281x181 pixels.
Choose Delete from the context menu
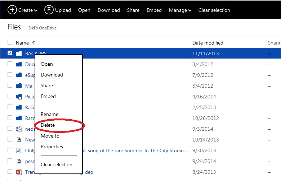tap(48, 125)
